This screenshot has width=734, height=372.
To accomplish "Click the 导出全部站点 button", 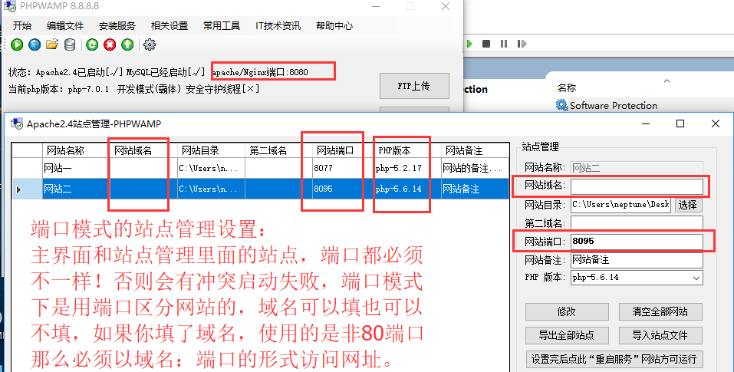I will pos(567,335).
